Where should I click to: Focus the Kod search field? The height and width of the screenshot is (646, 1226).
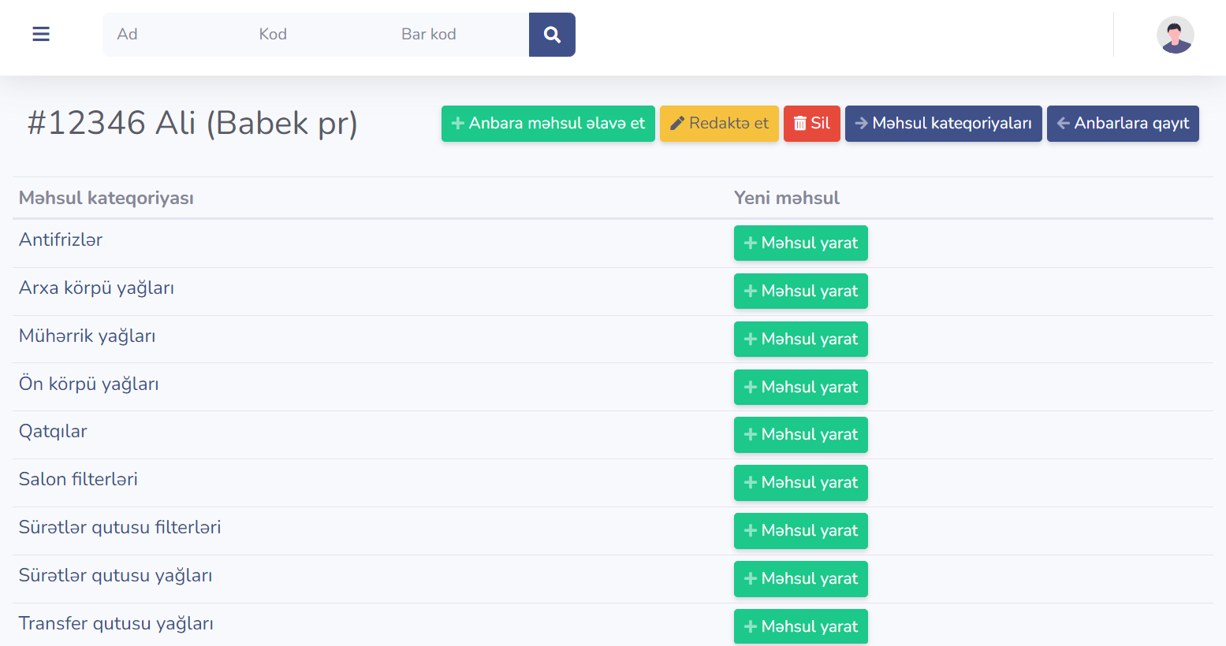[315, 35]
